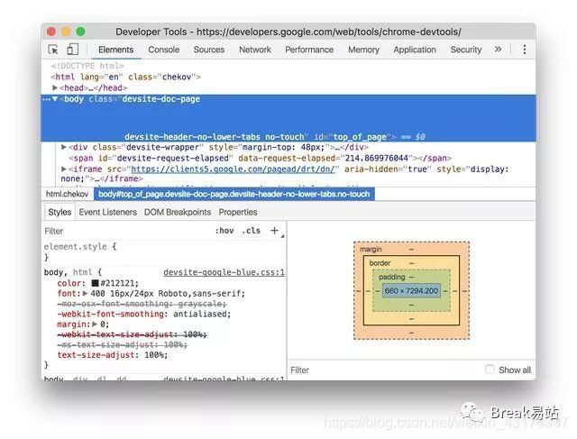This screenshot has height=439, width=577.
Task: Collapse the body element node
Action: coord(55,98)
